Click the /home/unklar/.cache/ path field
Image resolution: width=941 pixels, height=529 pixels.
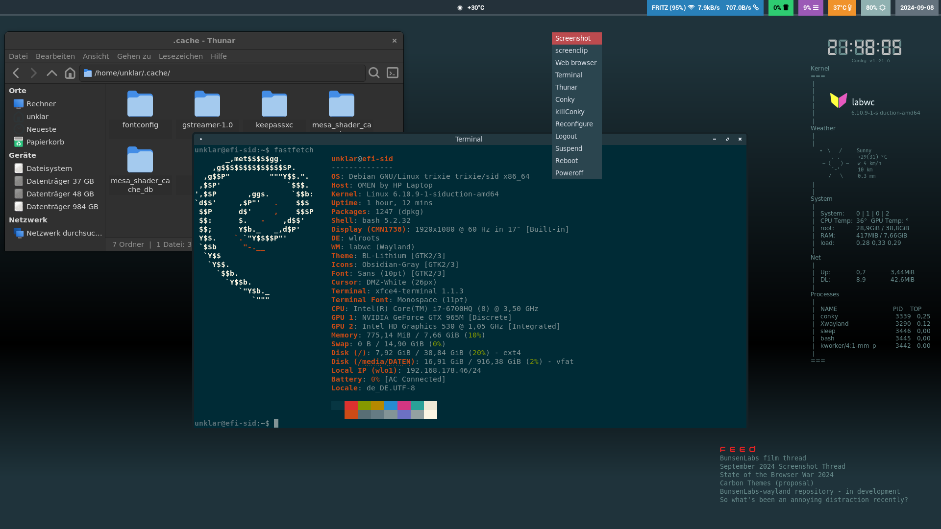[223, 73]
